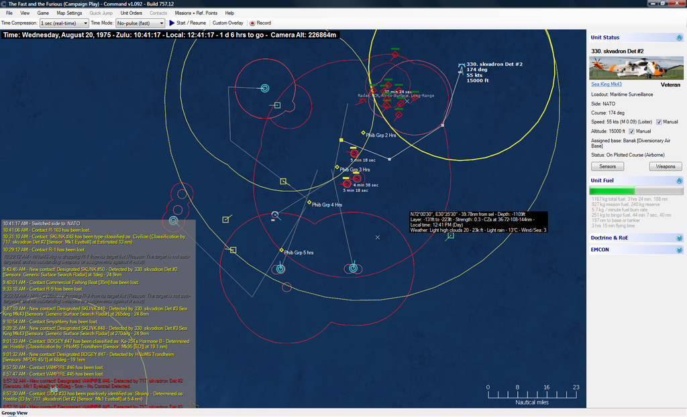Screen dimensions: 687x417
Task: Click the Start / Resume play icon
Action: tap(172, 23)
